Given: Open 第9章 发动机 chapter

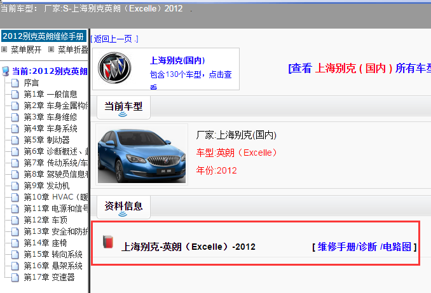Looking at the screenshot, I should click(46, 186).
